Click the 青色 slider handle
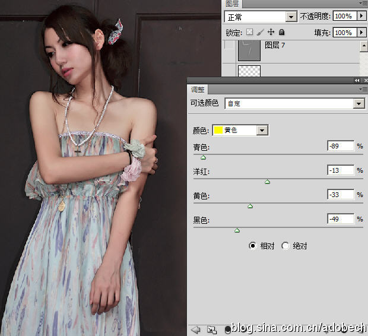 click(204, 157)
